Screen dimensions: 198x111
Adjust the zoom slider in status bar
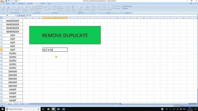[x=186, y=106]
